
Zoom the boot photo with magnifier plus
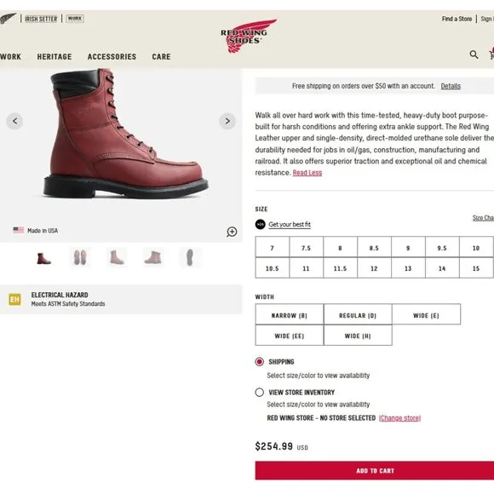coord(232,232)
